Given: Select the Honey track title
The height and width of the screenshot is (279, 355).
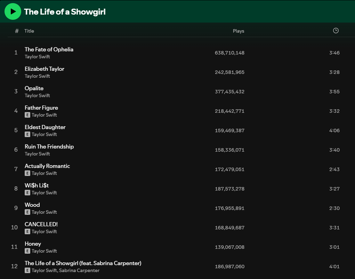Looking at the screenshot, I should (33, 244).
